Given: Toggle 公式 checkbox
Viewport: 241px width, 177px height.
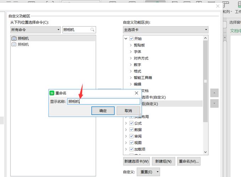Looking at the screenshot, I should [x=131, y=123].
